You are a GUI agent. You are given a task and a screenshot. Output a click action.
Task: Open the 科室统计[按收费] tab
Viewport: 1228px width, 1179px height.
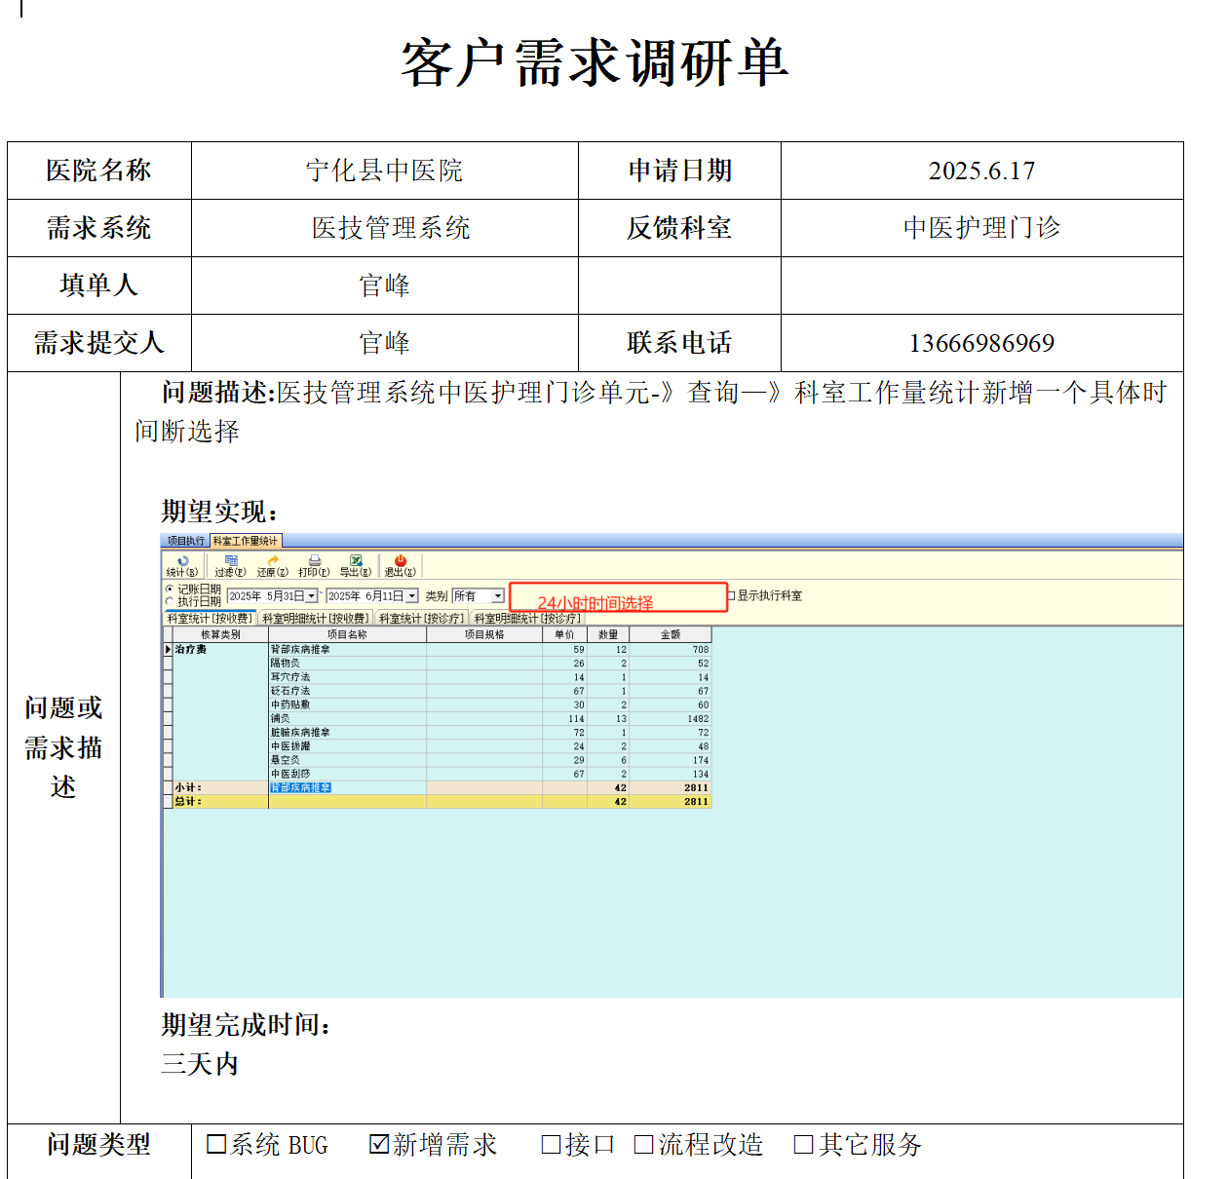point(210,619)
